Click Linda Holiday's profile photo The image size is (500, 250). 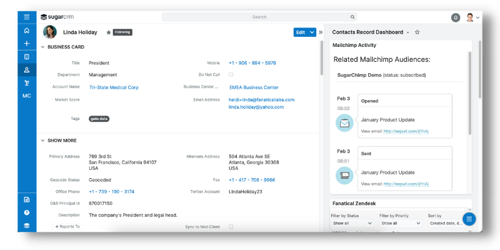tap(50, 32)
